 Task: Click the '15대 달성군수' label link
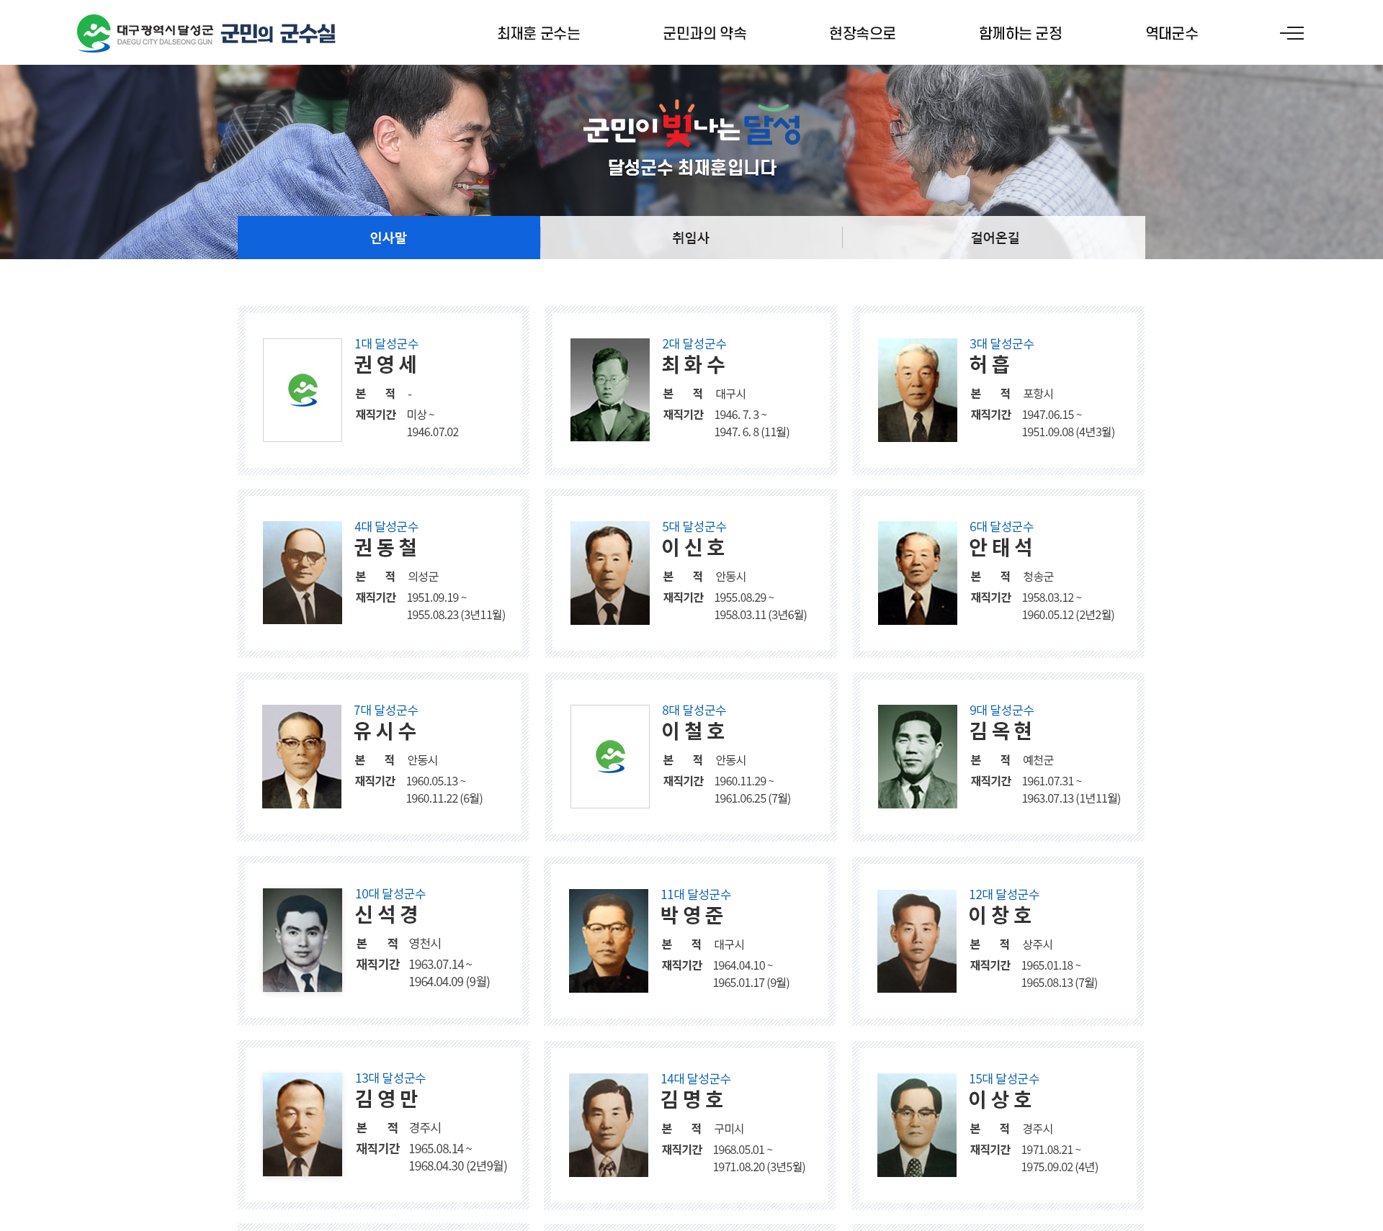tap(1004, 1078)
